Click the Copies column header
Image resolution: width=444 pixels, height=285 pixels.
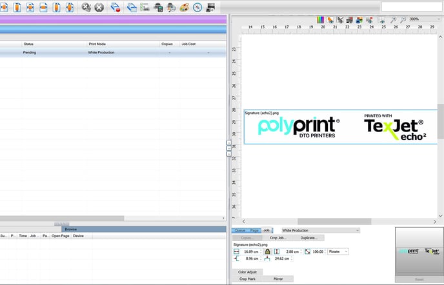click(x=170, y=44)
